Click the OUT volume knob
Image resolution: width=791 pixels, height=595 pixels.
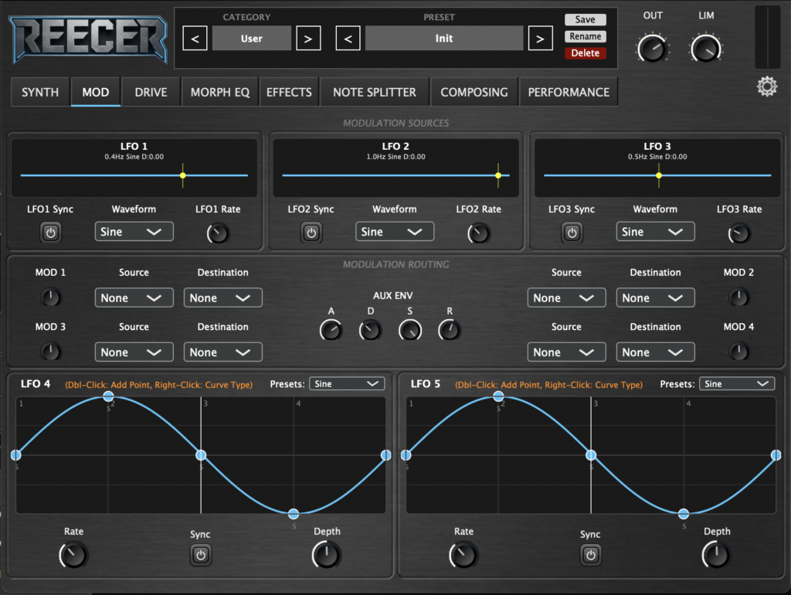(653, 49)
